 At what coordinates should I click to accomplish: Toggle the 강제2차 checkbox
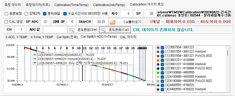[26, 14]
